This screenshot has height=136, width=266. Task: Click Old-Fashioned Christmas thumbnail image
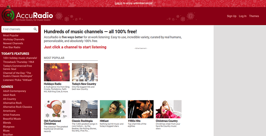(x=57, y=109)
